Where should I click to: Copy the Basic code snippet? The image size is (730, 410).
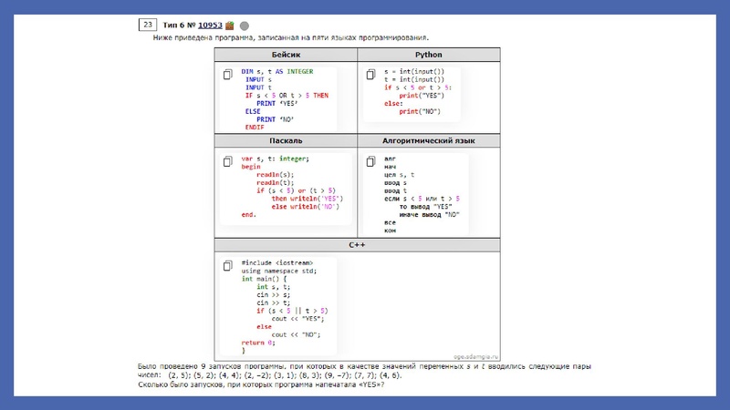228,74
